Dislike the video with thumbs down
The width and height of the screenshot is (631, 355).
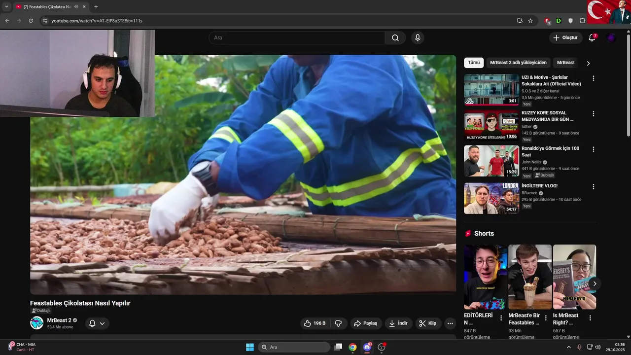pyautogui.click(x=338, y=323)
